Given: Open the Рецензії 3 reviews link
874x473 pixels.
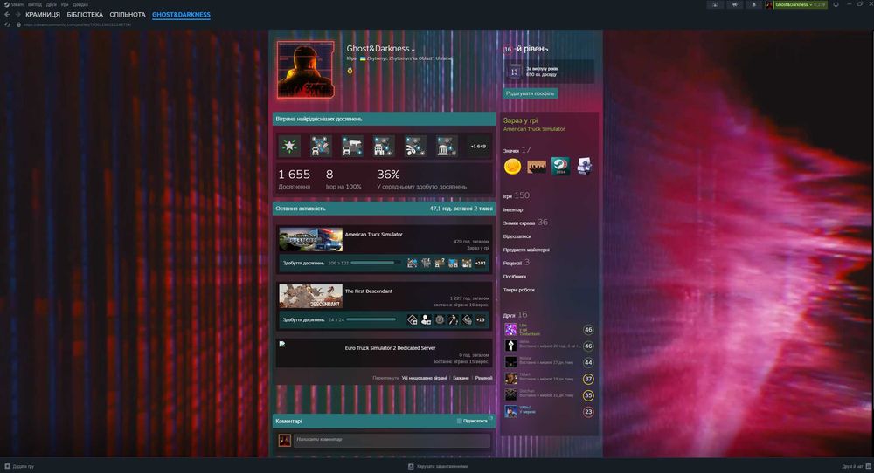Looking at the screenshot, I should [x=517, y=263].
